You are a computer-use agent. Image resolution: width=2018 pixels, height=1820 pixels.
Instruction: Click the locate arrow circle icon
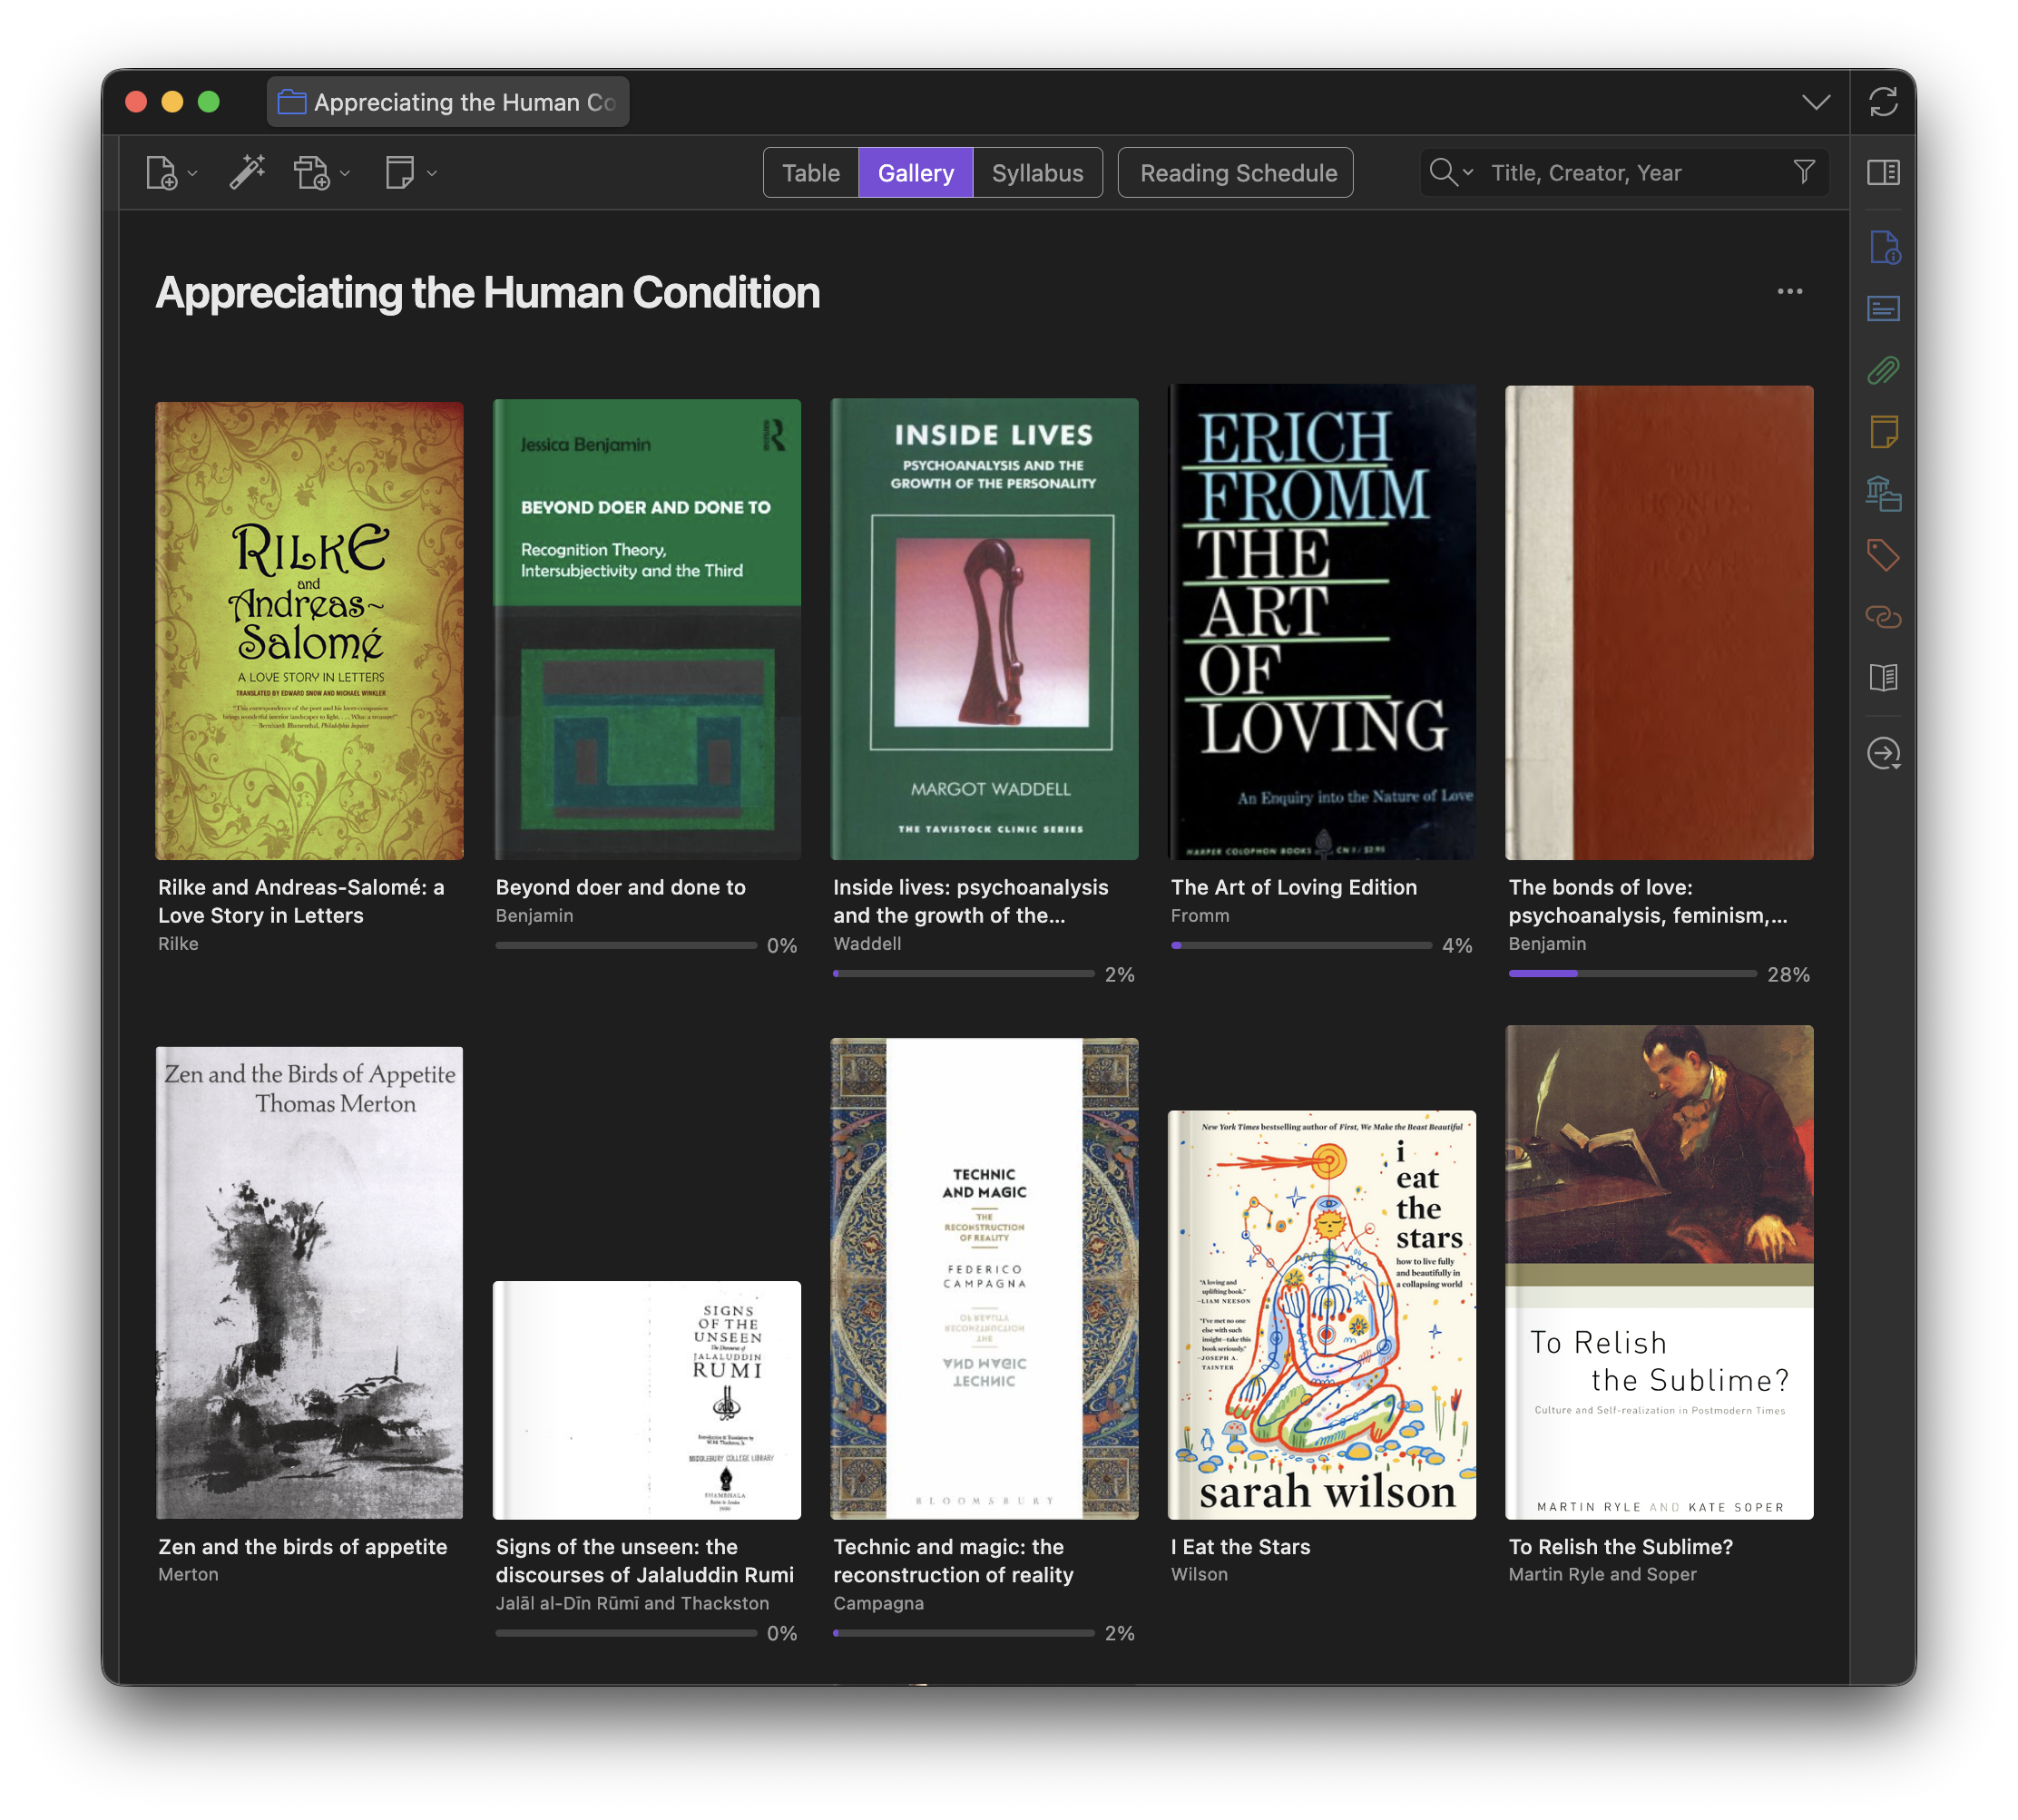tap(1883, 752)
